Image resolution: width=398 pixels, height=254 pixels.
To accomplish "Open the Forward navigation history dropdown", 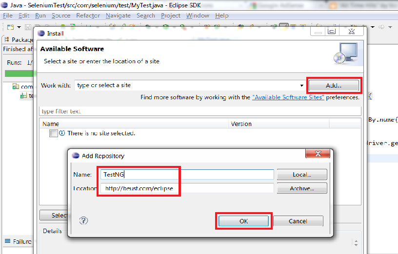I will (x=390, y=27).
